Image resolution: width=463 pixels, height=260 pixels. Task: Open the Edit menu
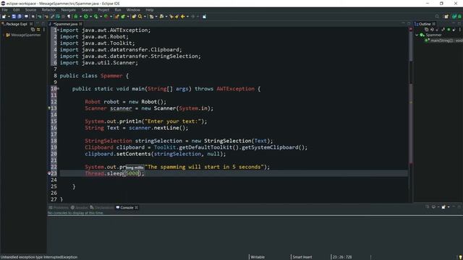(16, 9)
